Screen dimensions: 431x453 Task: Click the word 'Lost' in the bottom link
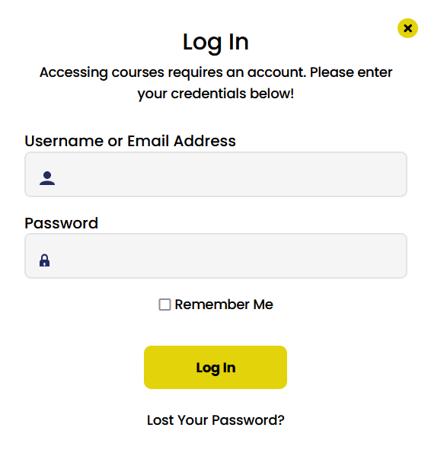(x=161, y=420)
